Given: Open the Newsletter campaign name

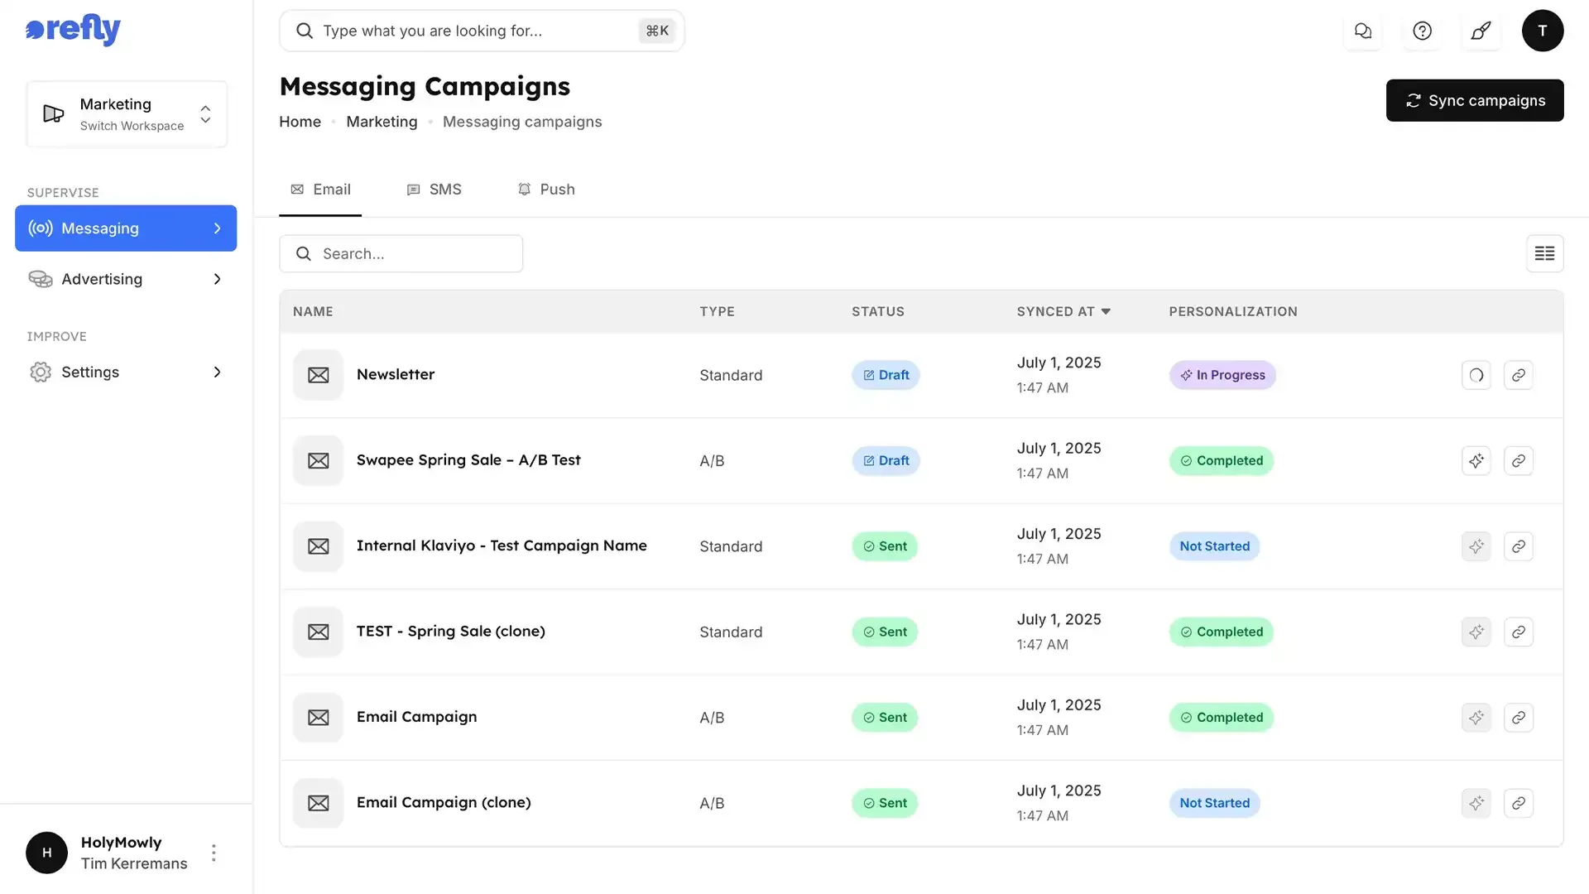Looking at the screenshot, I should [396, 374].
